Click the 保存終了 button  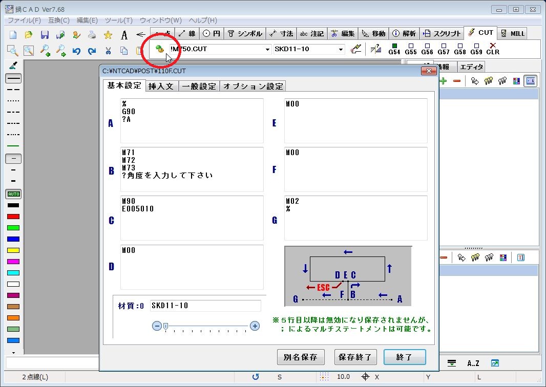click(355, 357)
